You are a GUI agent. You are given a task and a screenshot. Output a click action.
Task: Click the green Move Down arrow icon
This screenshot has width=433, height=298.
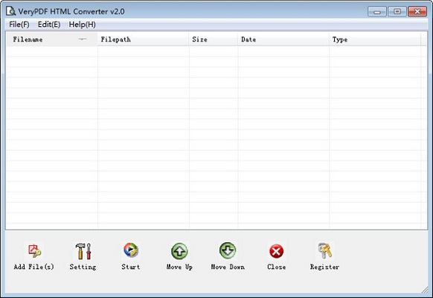[228, 250]
